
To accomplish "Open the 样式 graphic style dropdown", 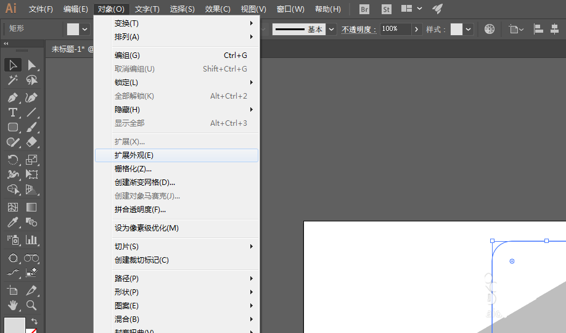I will click(468, 29).
